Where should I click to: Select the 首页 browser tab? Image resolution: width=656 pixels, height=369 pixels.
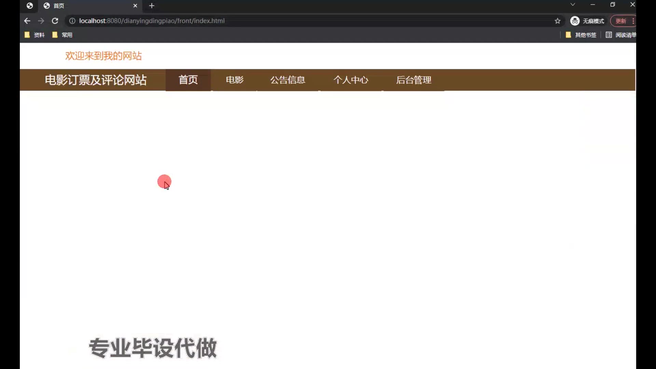pos(90,5)
